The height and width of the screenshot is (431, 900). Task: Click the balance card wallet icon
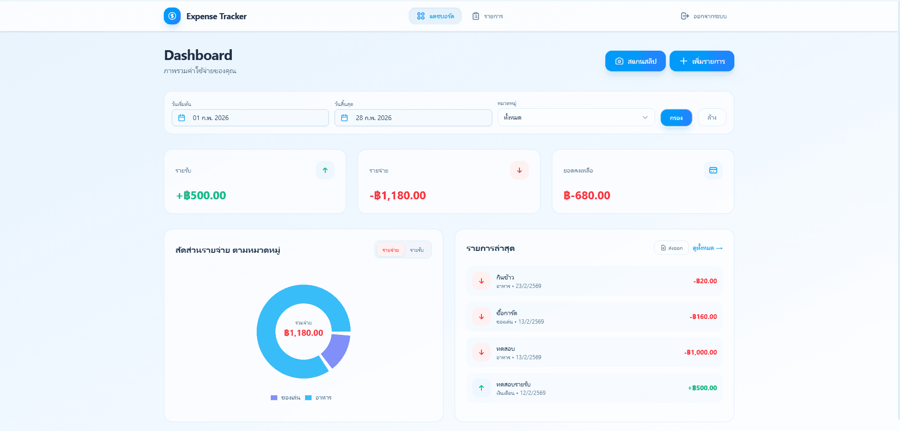[713, 170]
